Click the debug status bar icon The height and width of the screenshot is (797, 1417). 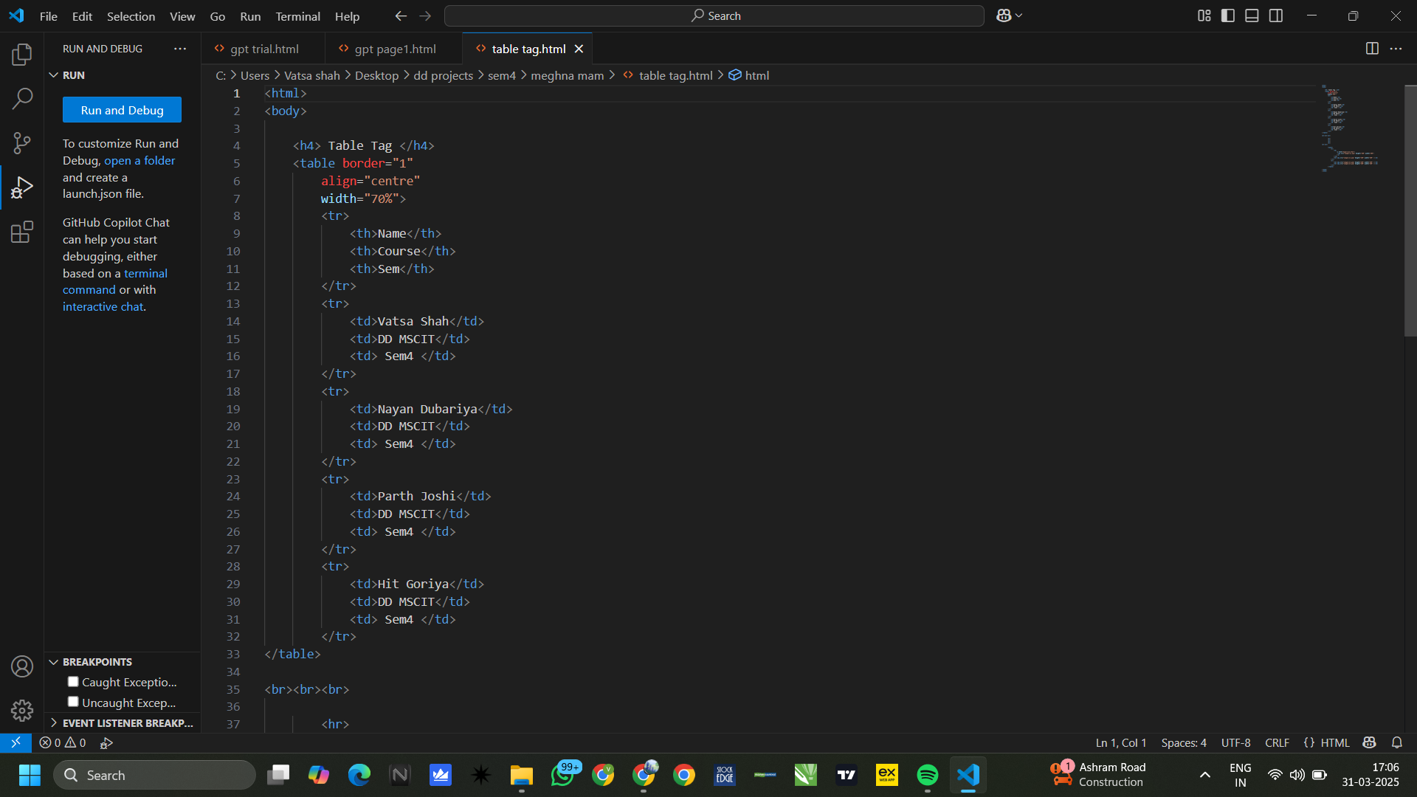point(106,742)
